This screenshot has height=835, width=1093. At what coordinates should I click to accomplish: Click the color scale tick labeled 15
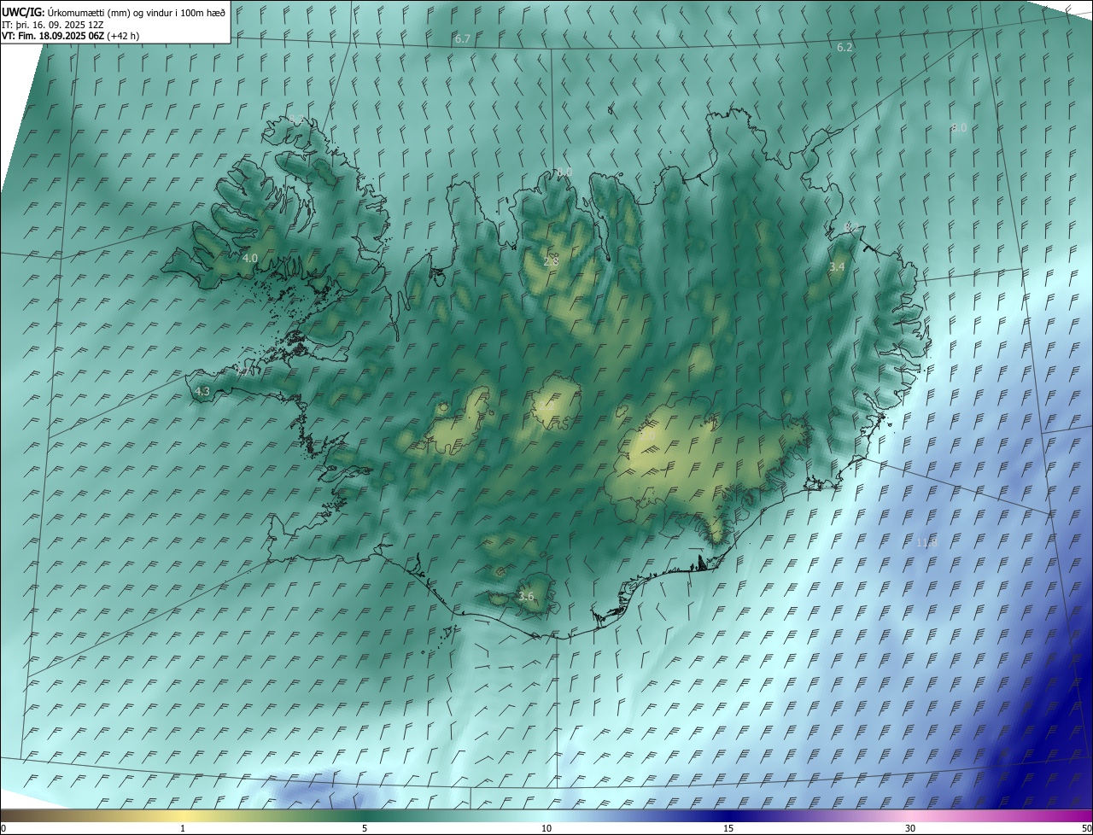click(x=728, y=828)
